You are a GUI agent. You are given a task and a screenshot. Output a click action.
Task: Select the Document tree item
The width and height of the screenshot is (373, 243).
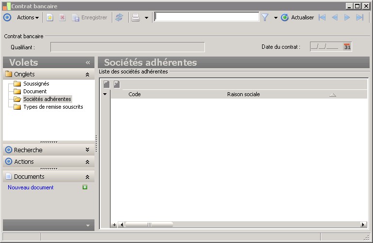35,91
